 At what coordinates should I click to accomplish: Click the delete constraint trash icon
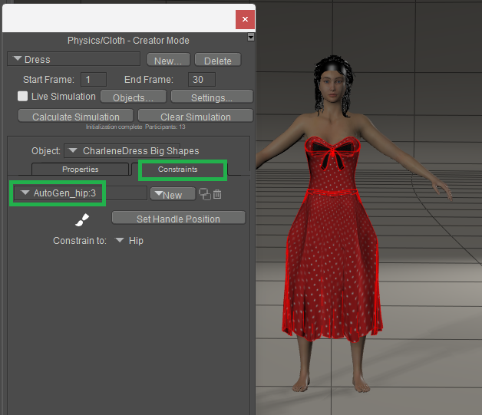(217, 194)
